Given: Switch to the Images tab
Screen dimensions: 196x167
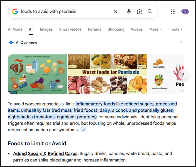Looking at the screenshot, I should (46, 29).
